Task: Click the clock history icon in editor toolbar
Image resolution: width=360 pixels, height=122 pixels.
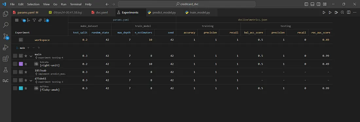Action: pyautogui.click(x=342, y=12)
